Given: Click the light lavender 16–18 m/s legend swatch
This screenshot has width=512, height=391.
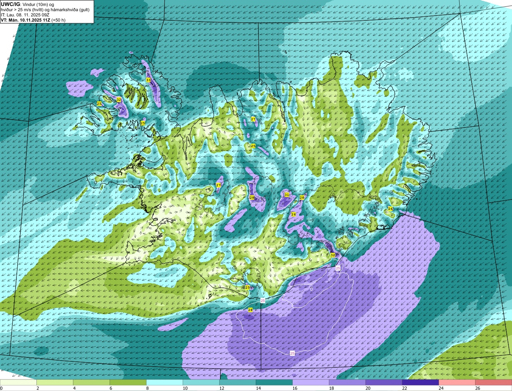Looking at the screenshot, I should pyautogui.click(x=311, y=383).
